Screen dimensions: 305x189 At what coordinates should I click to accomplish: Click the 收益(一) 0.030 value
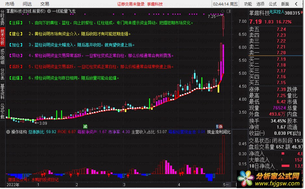click(x=280, y=133)
